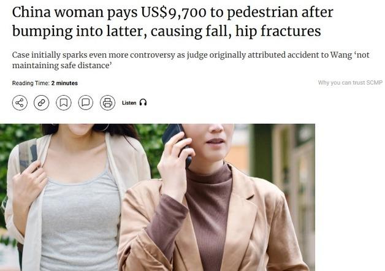Click the '2 minutes' reading duration
The height and width of the screenshot is (271, 385).
(x=64, y=83)
